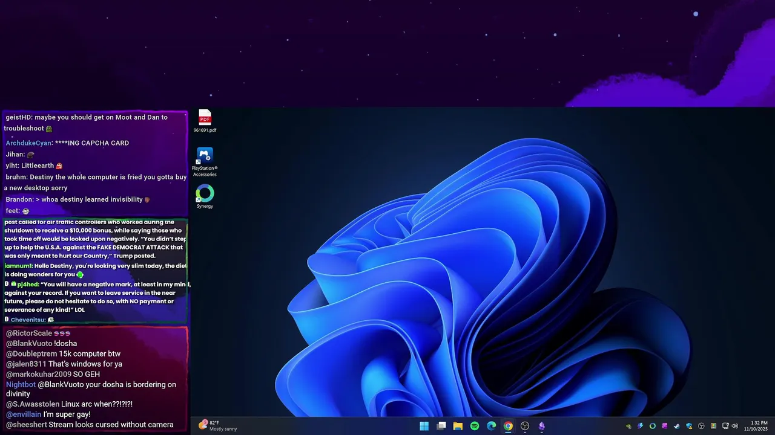Select the PlayStation Accessories desktop shortcut
This screenshot has height=435, width=775.
pyautogui.click(x=205, y=163)
